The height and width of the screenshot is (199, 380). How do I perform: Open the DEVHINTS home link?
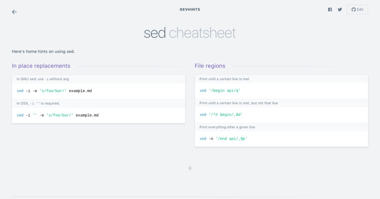[190, 9]
